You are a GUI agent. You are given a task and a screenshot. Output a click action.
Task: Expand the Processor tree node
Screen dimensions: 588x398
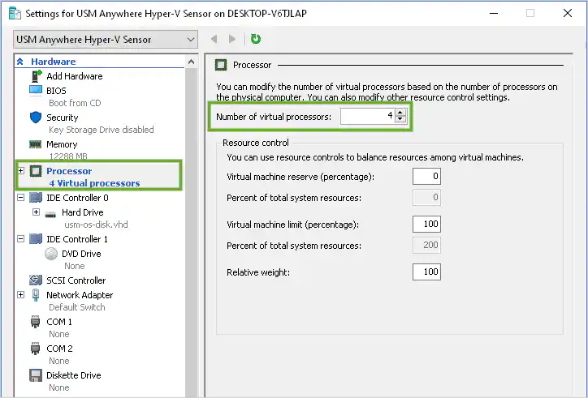21,171
